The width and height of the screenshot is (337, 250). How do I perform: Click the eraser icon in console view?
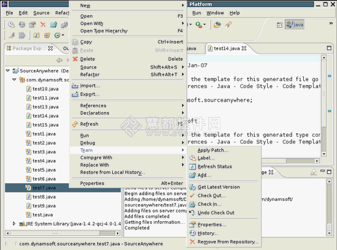point(314,172)
